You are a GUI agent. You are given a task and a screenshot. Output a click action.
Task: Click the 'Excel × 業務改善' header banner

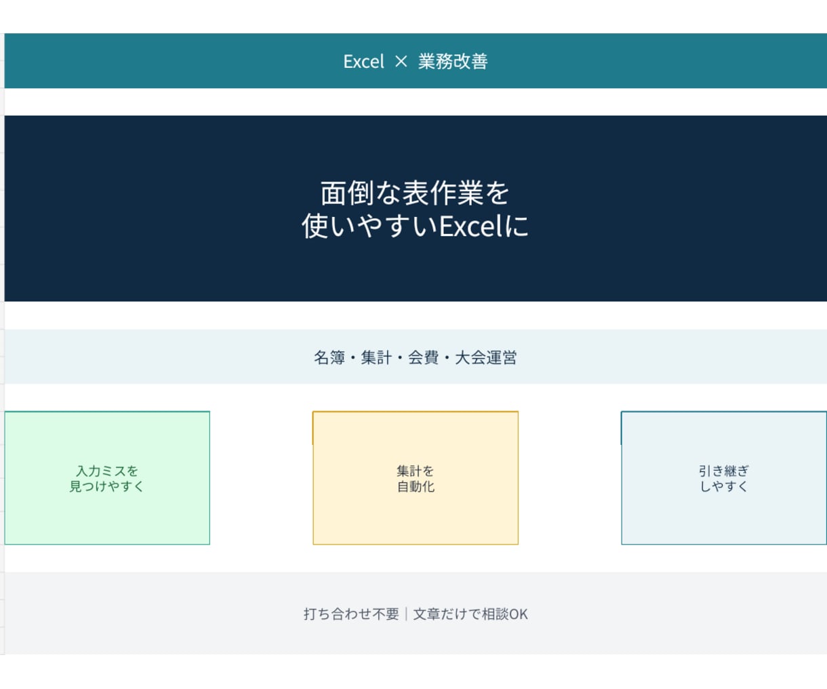pyautogui.click(x=416, y=61)
